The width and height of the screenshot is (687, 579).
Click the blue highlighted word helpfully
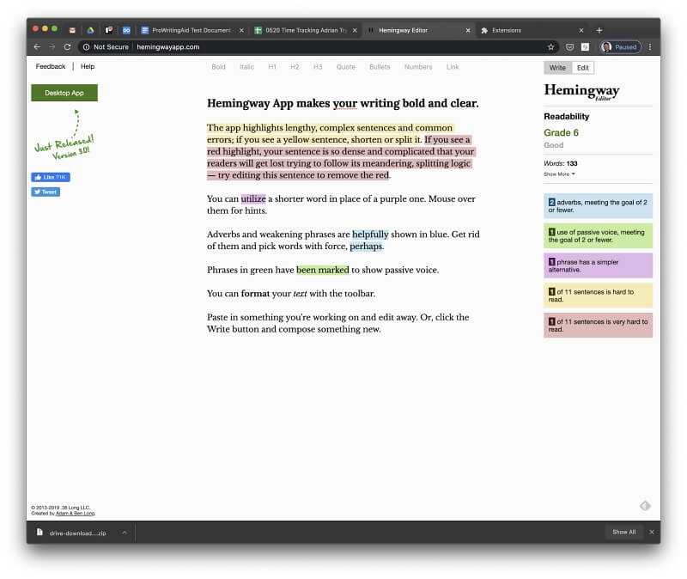point(370,234)
